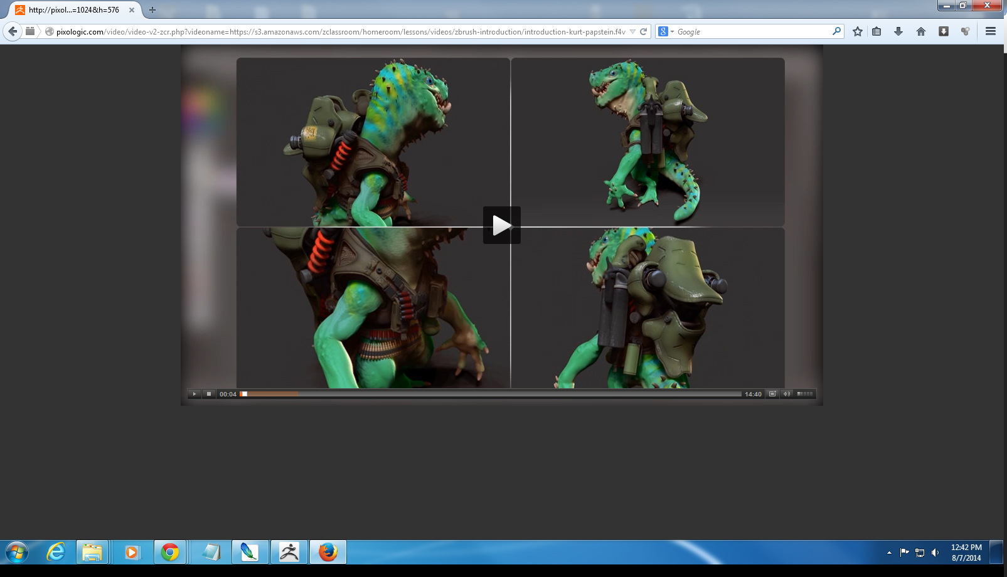
Task: Click the large play button overlay on video
Action: point(501,225)
